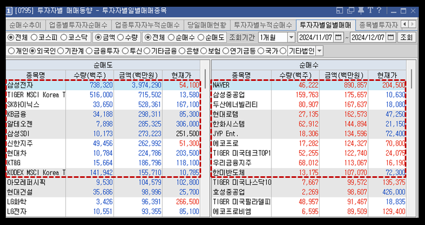Select the 수량 radio button
425x225 pixels.
(121, 37)
